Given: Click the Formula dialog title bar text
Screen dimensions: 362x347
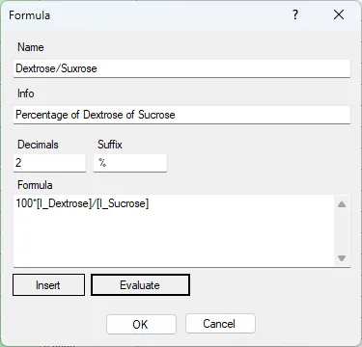Looking at the screenshot, I should [29, 15].
